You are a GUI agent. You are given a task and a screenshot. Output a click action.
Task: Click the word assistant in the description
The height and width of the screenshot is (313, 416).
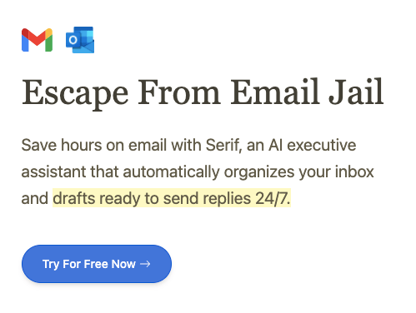point(53,171)
